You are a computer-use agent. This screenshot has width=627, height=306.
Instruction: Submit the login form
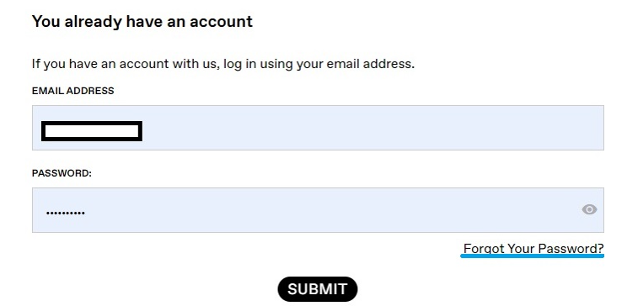point(317,289)
